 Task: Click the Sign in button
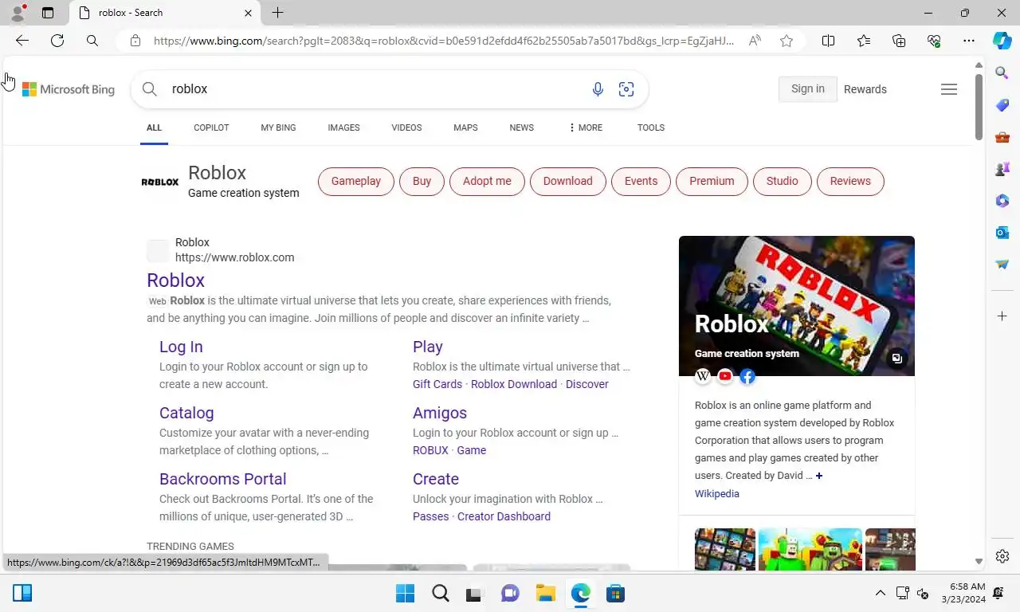[807, 89]
